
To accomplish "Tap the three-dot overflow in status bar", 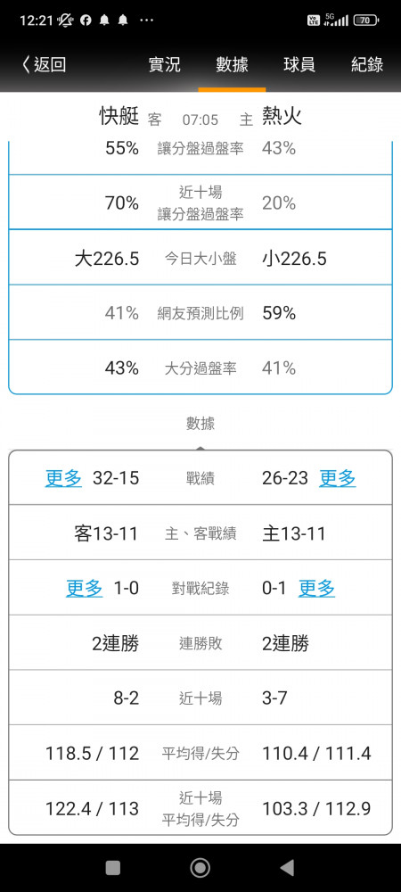I will [146, 21].
